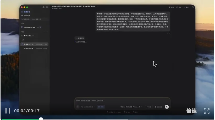Click the branch (分支) button in the header
This screenshot has width=215, height=120.
[179, 7]
